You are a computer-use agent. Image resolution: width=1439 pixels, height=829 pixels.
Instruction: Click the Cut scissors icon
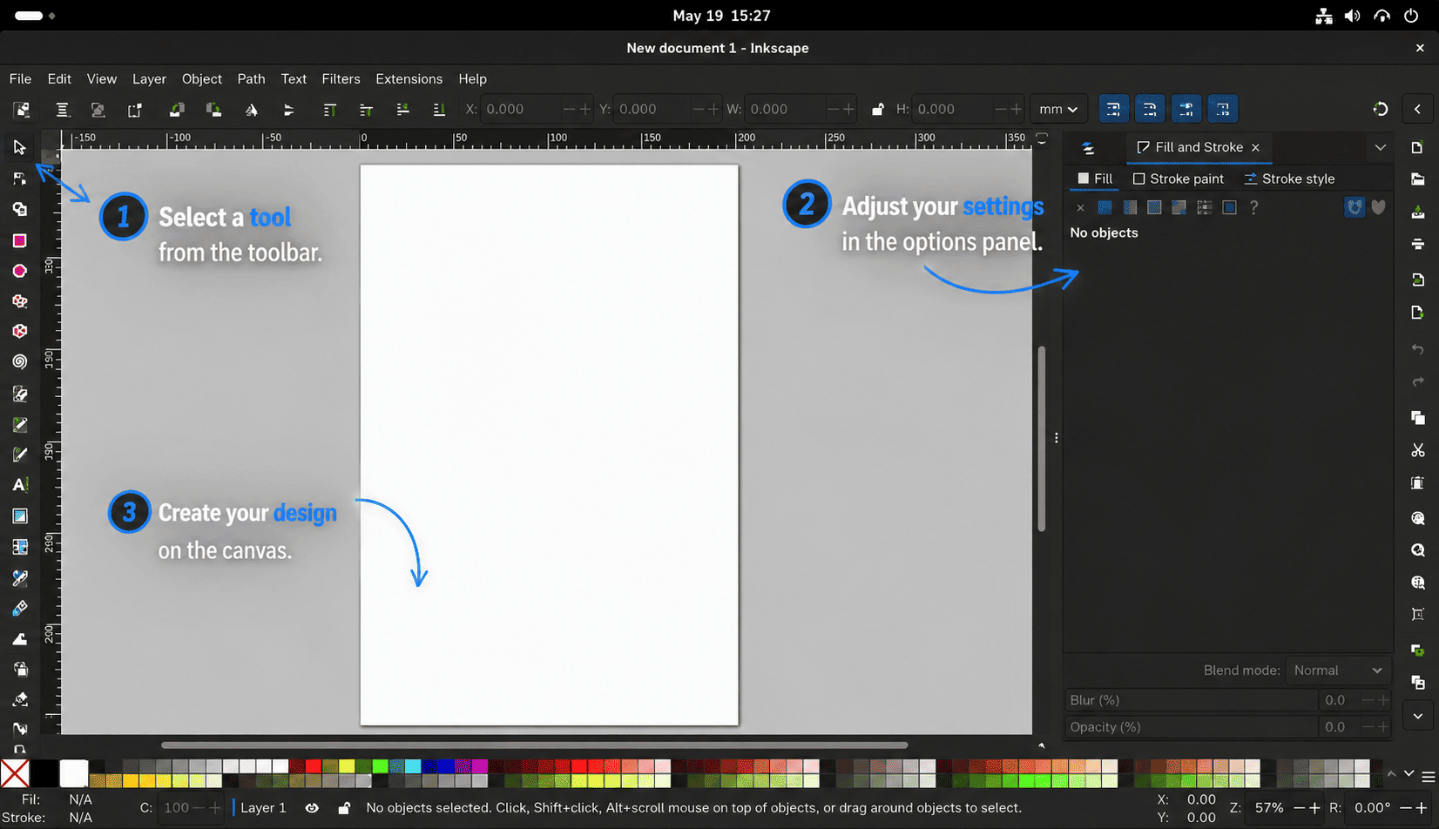(x=1418, y=450)
